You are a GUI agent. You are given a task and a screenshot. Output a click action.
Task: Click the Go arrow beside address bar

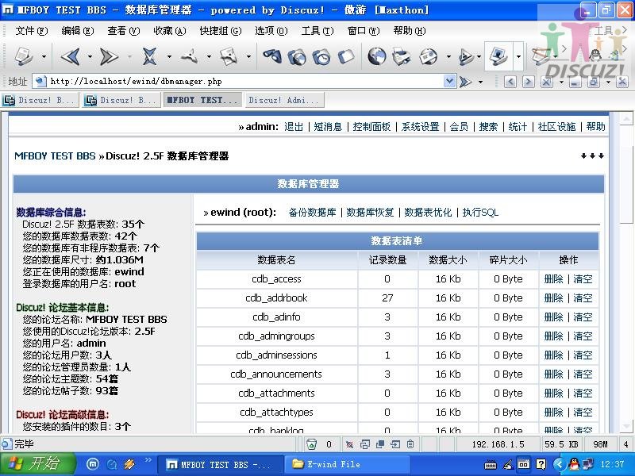click(466, 82)
